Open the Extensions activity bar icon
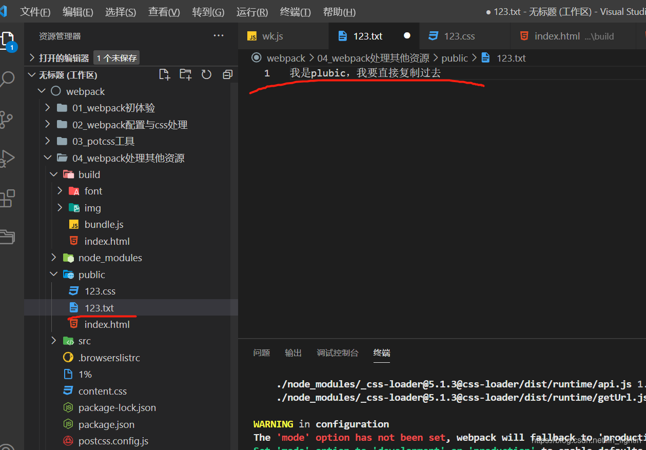The height and width of the screenshot is (450, 646). (7, 198)
